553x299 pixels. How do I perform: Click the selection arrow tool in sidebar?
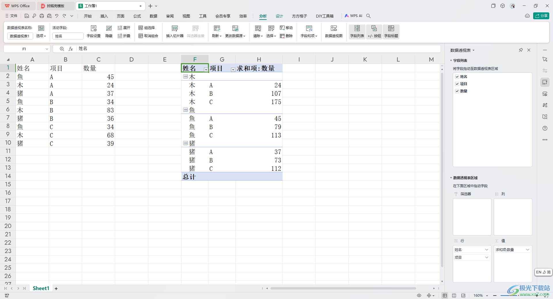tap(545, 59)
